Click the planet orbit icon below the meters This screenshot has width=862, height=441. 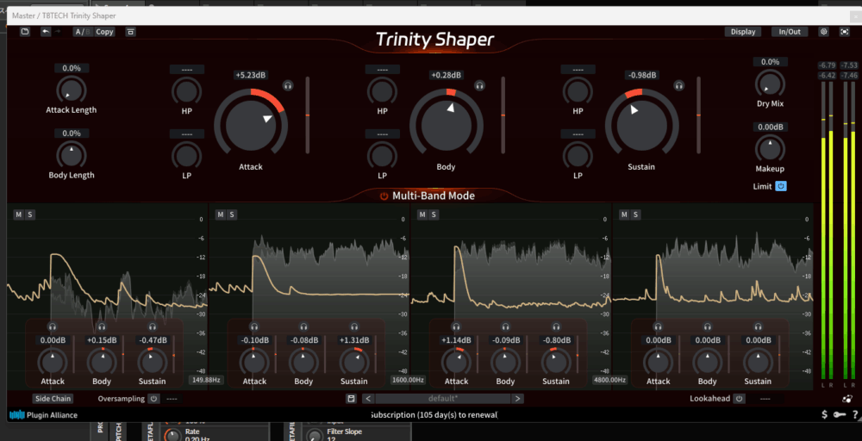pyautogui.click(x=847, y=399)
